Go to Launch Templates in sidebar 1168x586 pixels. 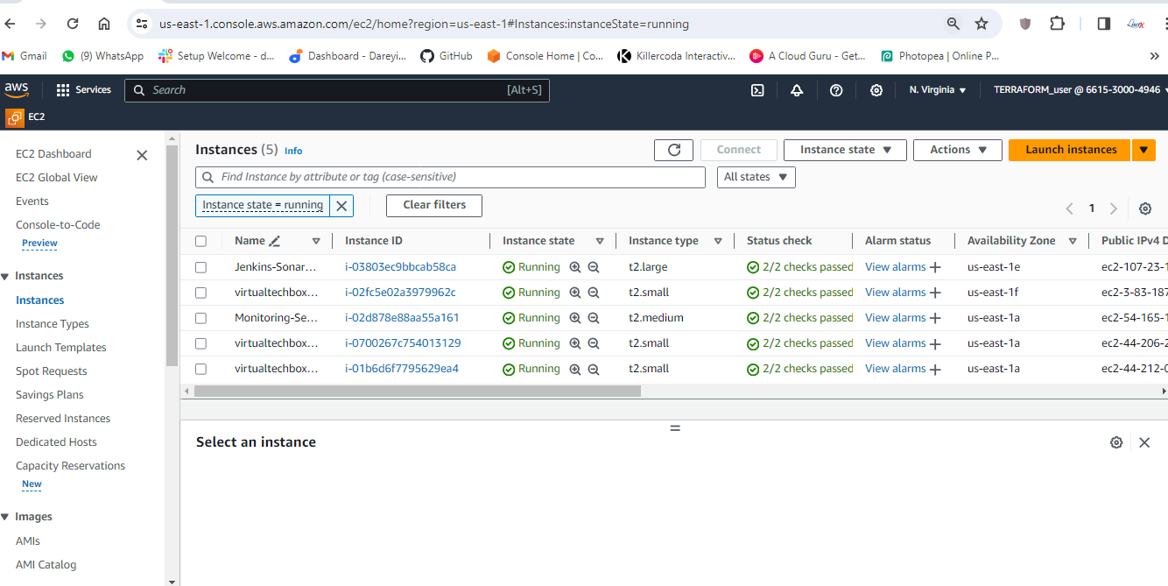click(x=61, y=348)
